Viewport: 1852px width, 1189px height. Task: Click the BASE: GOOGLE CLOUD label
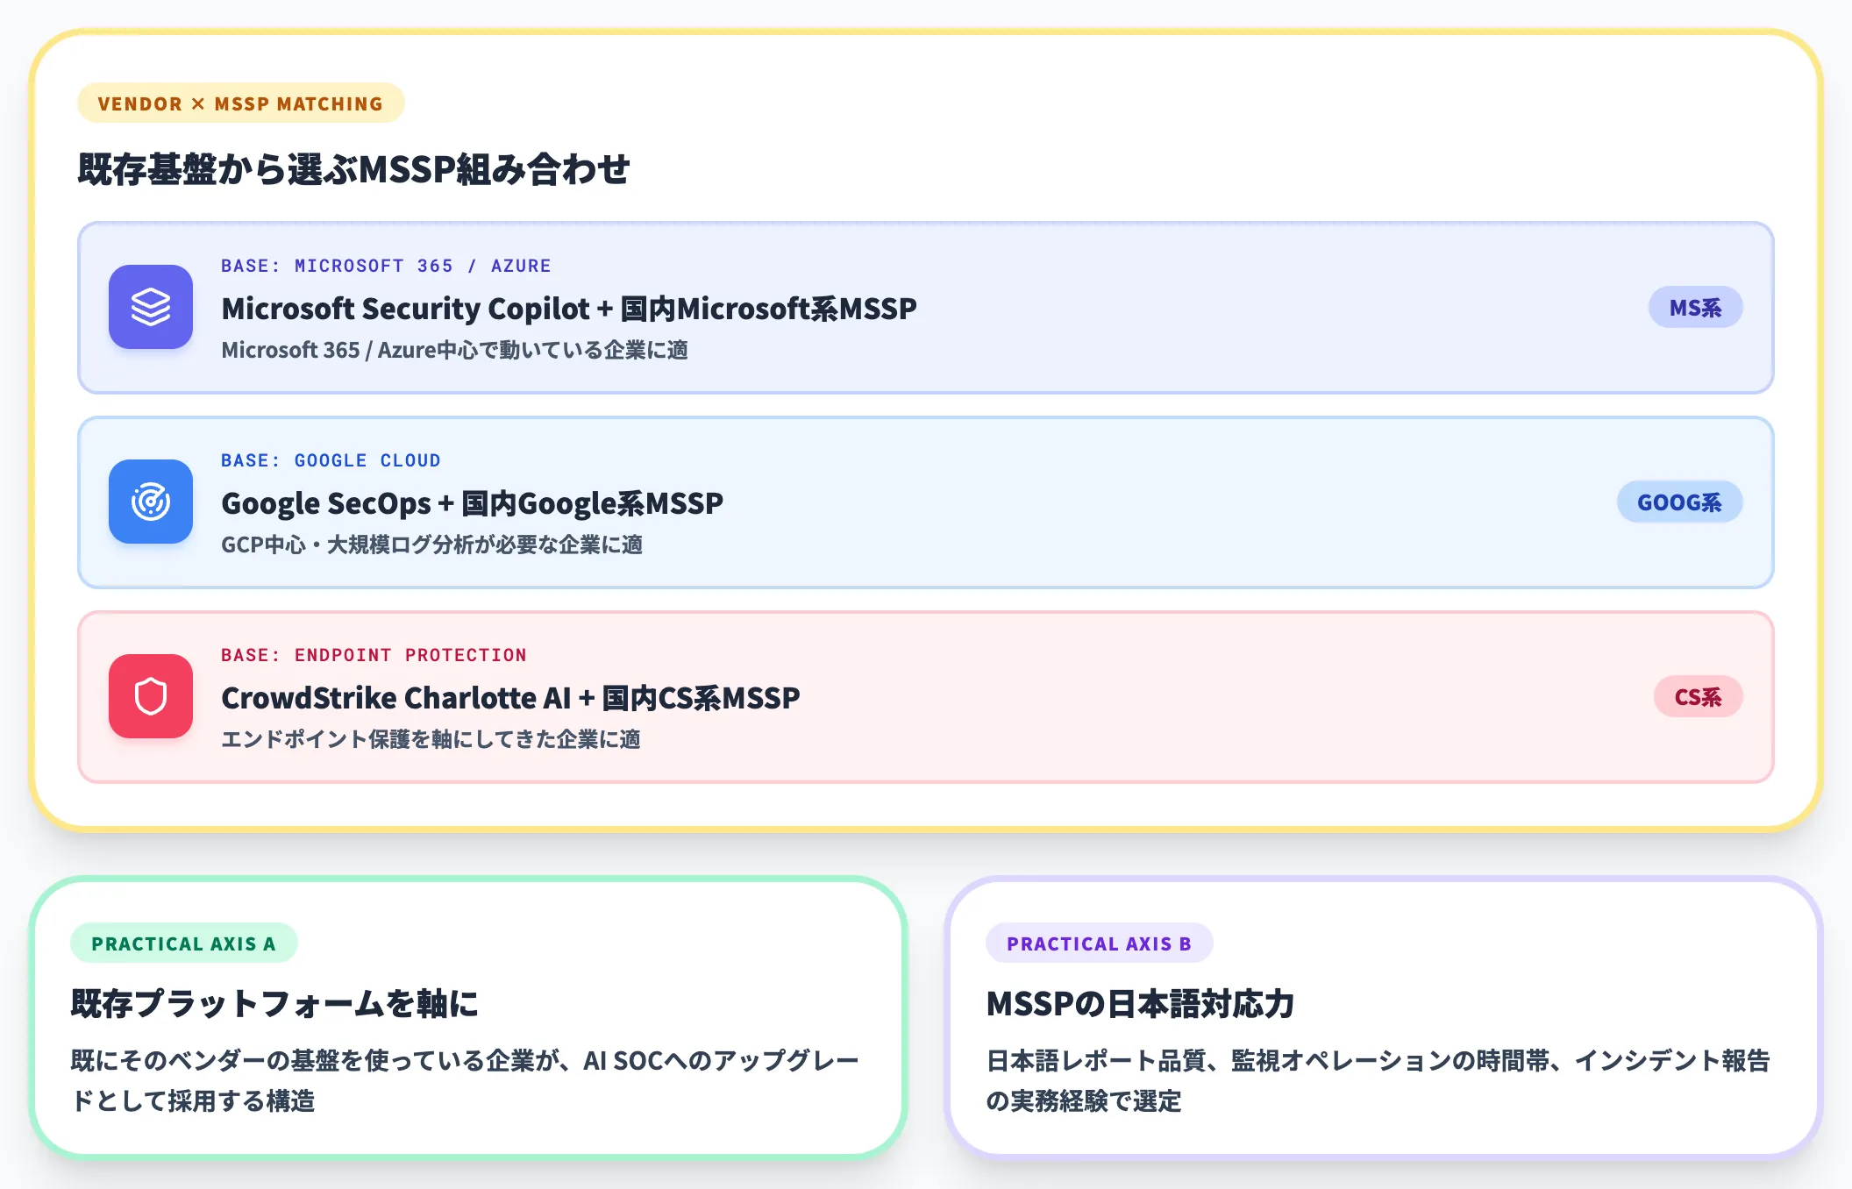pos(331,460)
